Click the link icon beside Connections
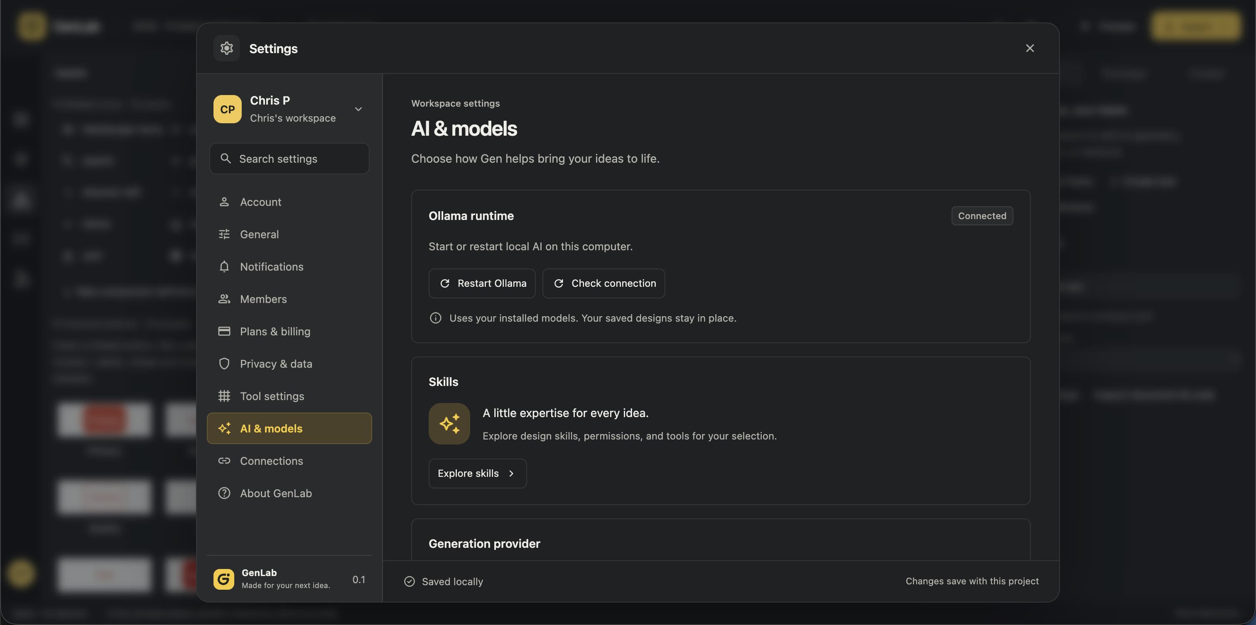 coord(224,461)
